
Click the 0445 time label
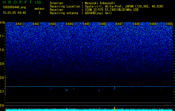pos(86,24)
